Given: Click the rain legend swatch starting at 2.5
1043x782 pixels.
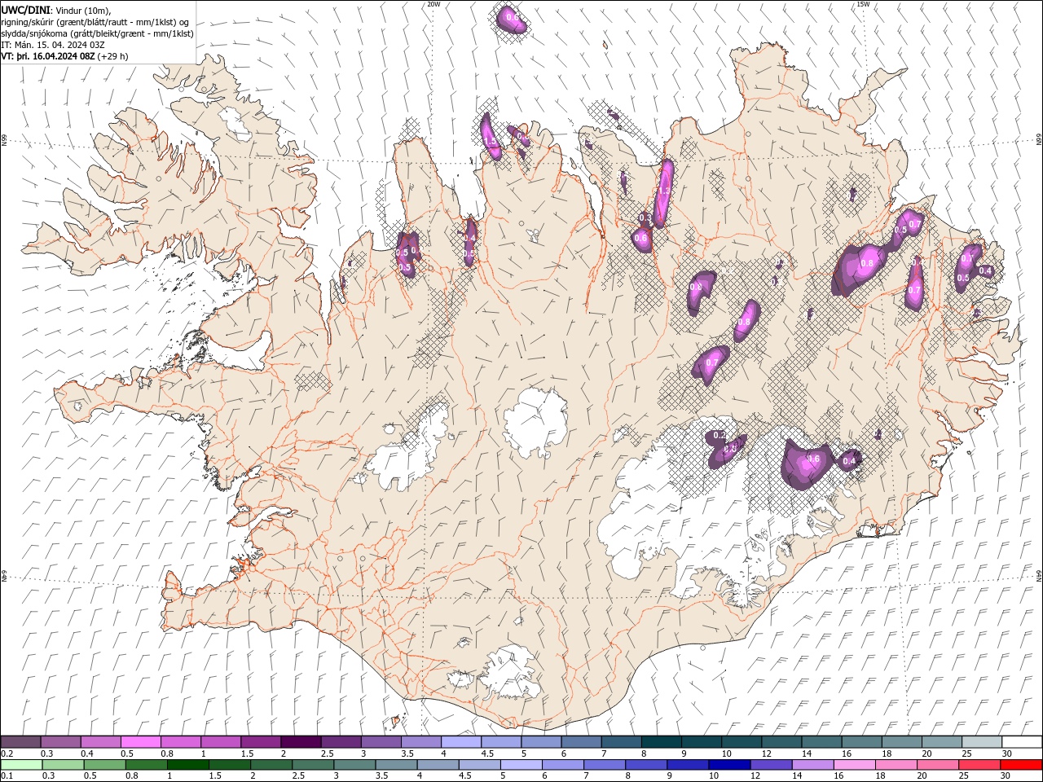Looking at the screenshot, I should tap(312, 765).
